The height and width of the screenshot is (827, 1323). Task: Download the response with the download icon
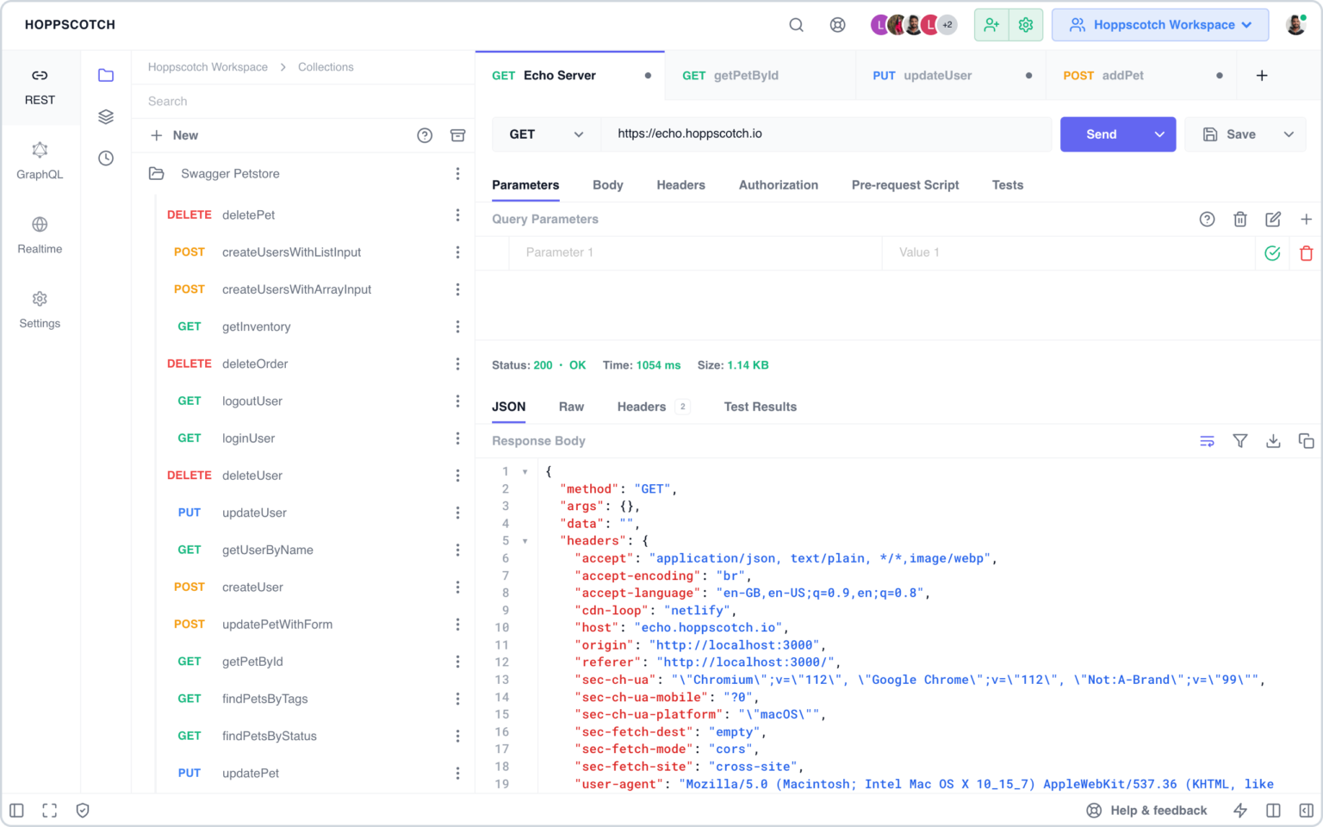point(1273,440)
